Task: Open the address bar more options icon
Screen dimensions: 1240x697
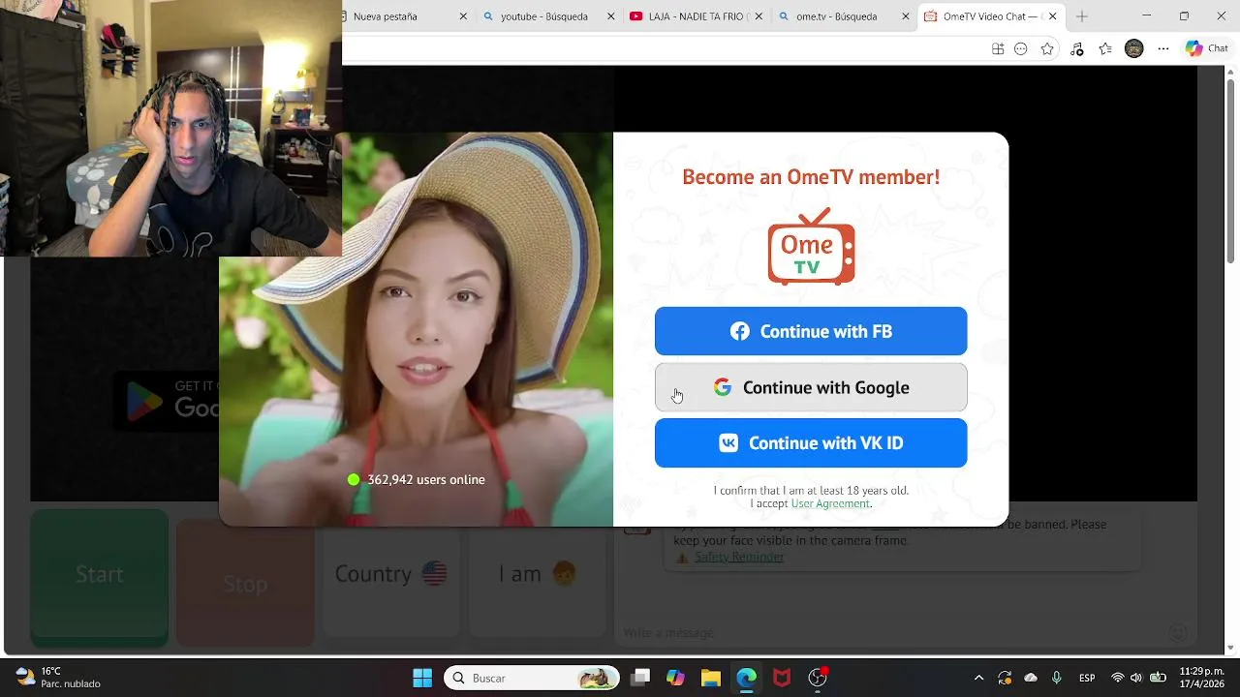Action: (1021, 49)
